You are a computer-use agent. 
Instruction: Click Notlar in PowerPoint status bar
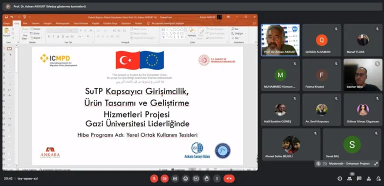pyautogui.click(x=163, y=169)
